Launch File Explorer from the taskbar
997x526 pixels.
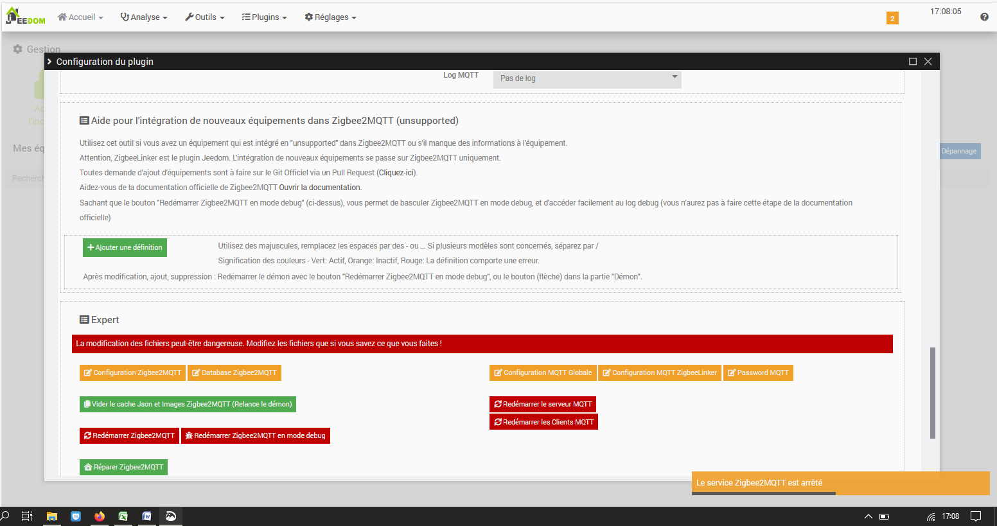pos(52,516)
